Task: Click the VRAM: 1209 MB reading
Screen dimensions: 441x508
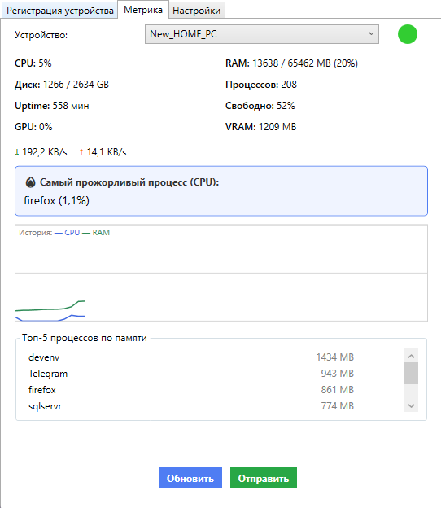Action: (260, 127)
